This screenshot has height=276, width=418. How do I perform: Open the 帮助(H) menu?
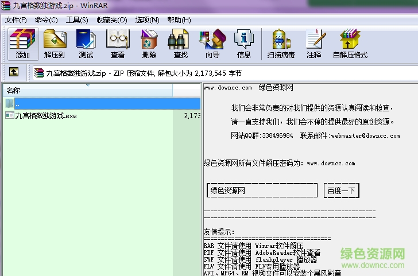(179, 20)
